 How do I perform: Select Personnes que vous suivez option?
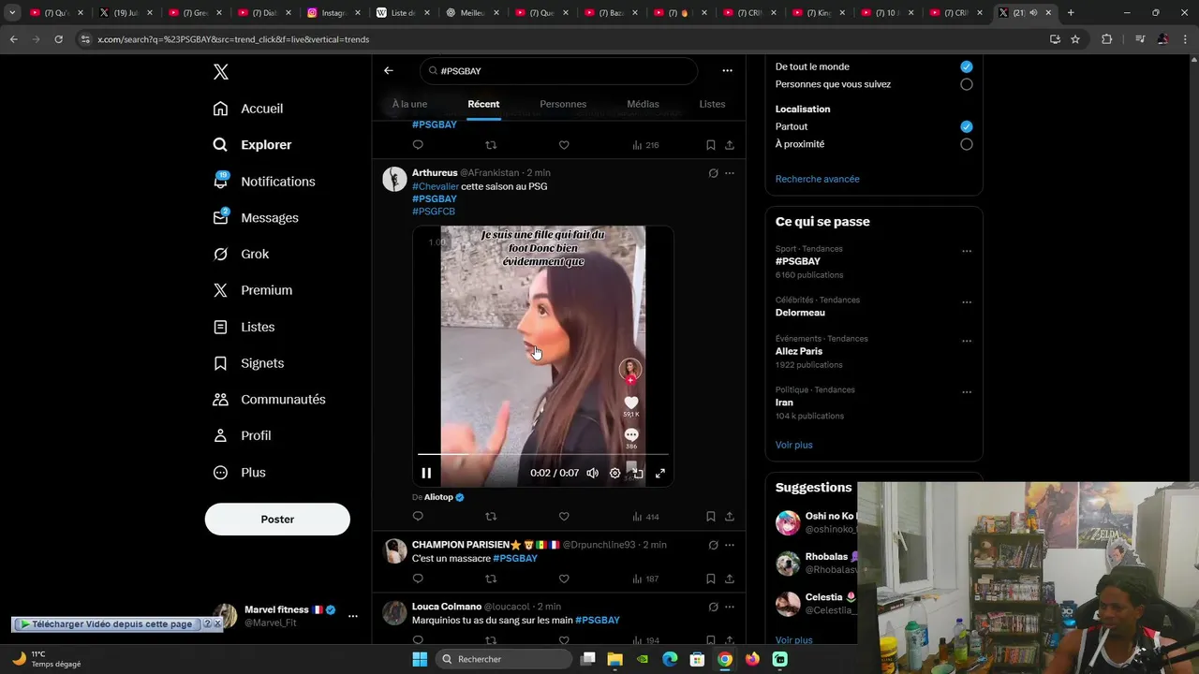coord(967,84)
